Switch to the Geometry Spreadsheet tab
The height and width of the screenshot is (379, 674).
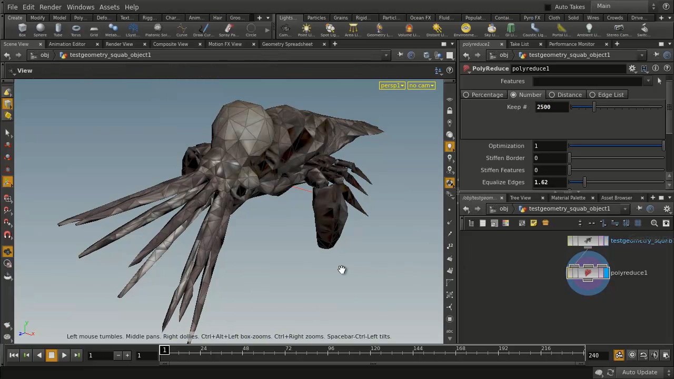pyautogui.click(x=287, y=44)
